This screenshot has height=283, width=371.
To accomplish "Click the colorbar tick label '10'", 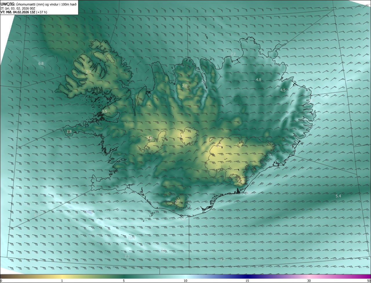I will [185, 281].
